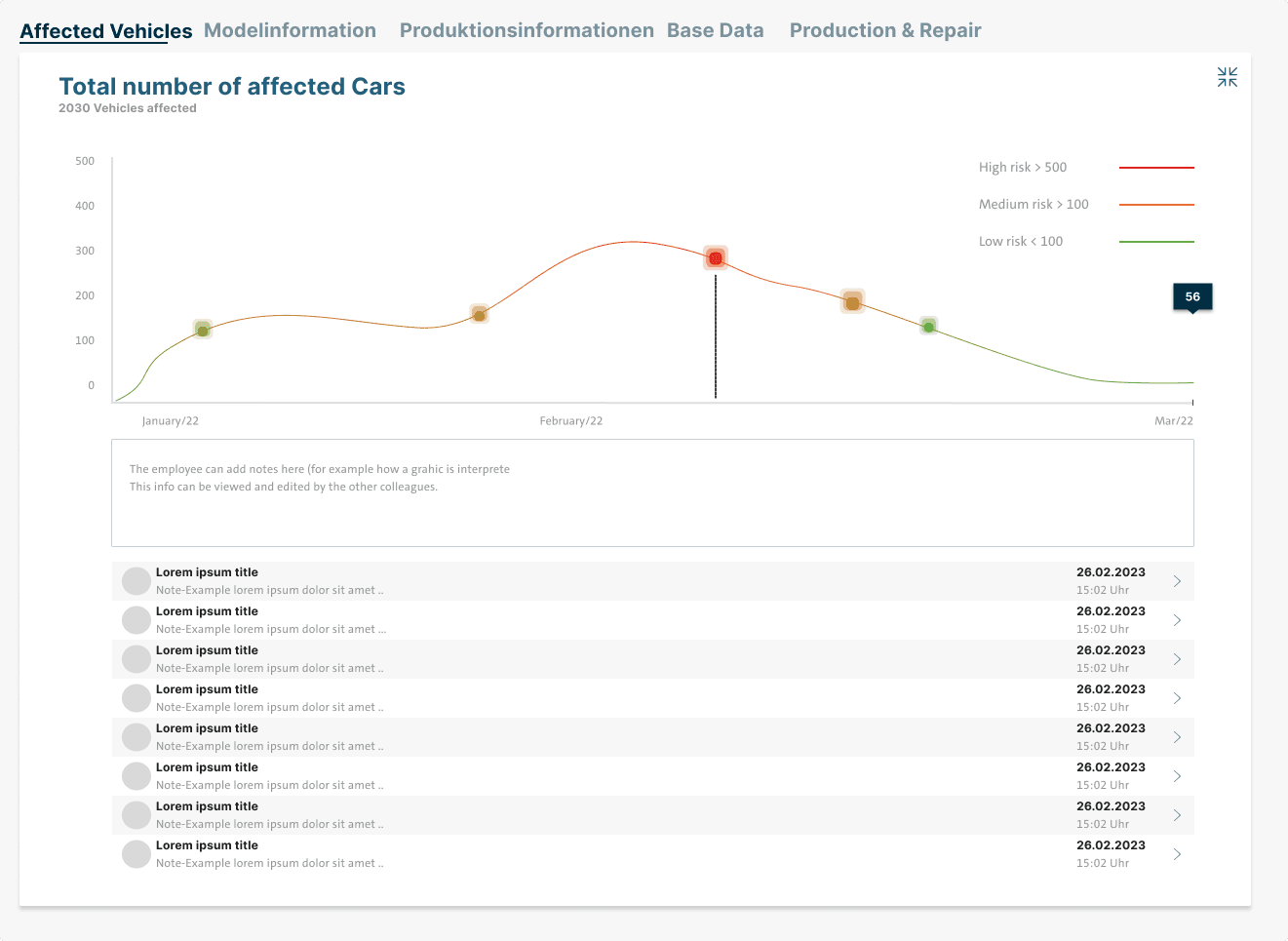Click the avatar circle on the first note entry
The height and width of the screenshot is (941, 1288).
point(136,580)
